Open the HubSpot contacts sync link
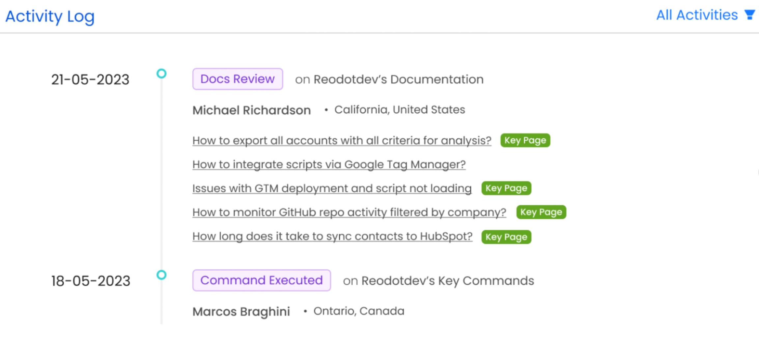Screen dimensions: 759x337 click(x=332, y=237)
